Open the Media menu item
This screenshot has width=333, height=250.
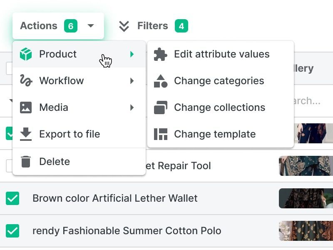tap(79, 107)
